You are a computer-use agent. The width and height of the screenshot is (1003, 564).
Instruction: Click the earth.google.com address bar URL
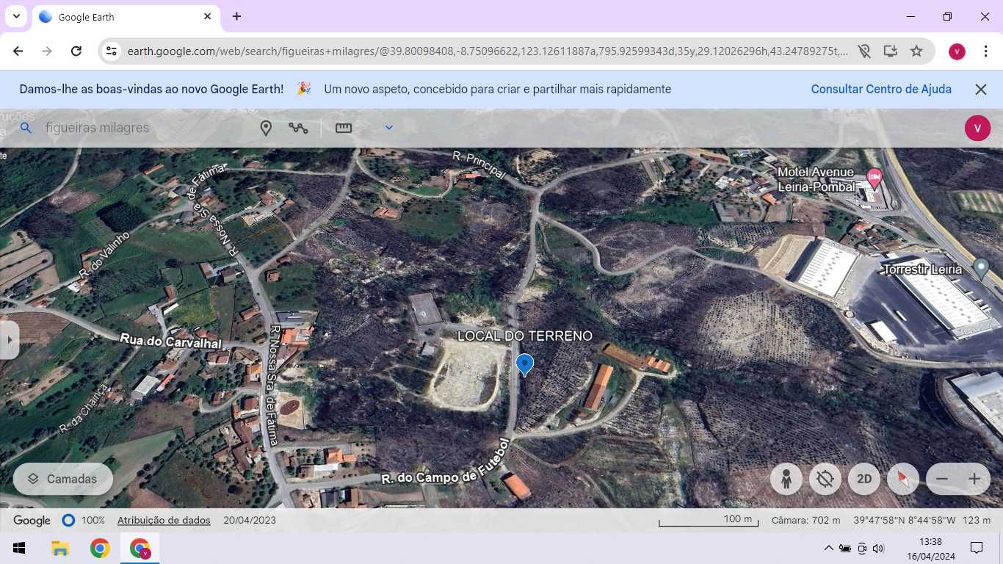(x=488, y=51)
